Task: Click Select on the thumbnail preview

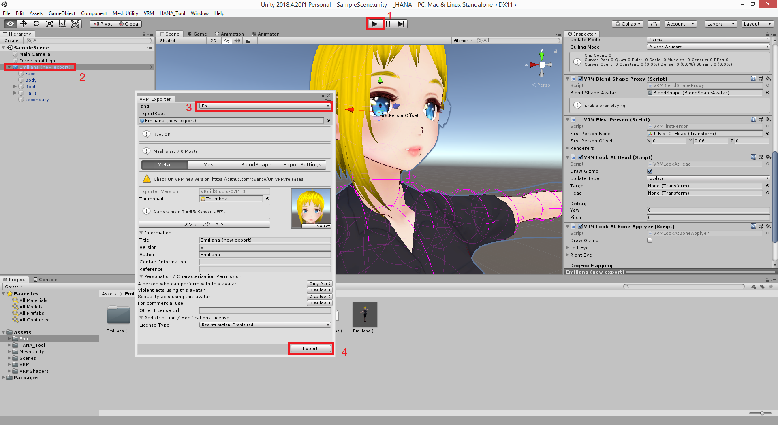Action: tap(323, 226)
